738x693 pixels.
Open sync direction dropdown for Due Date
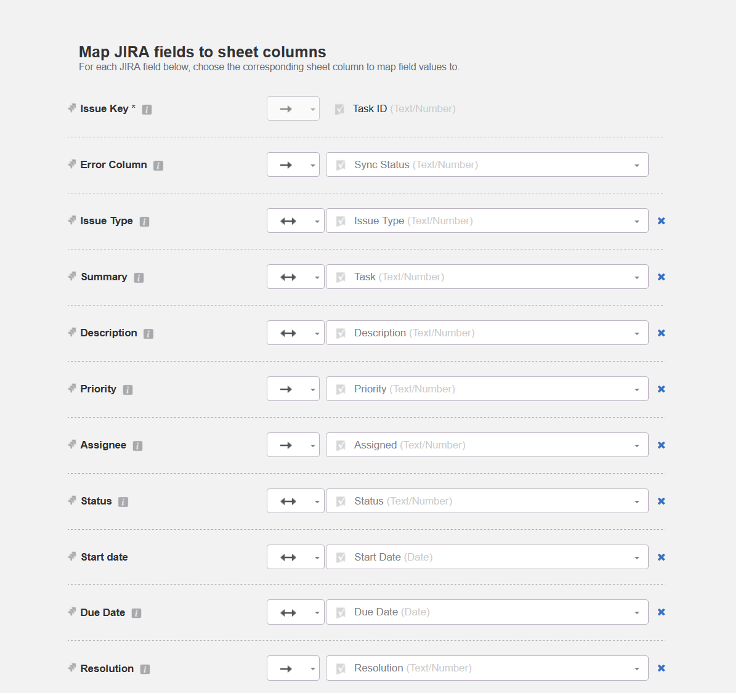(295, 612)
